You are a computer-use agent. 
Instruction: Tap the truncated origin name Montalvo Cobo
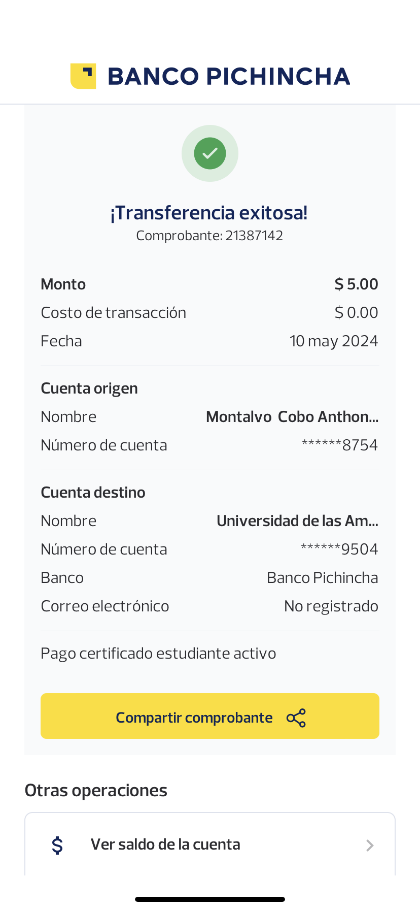[292, 417]
